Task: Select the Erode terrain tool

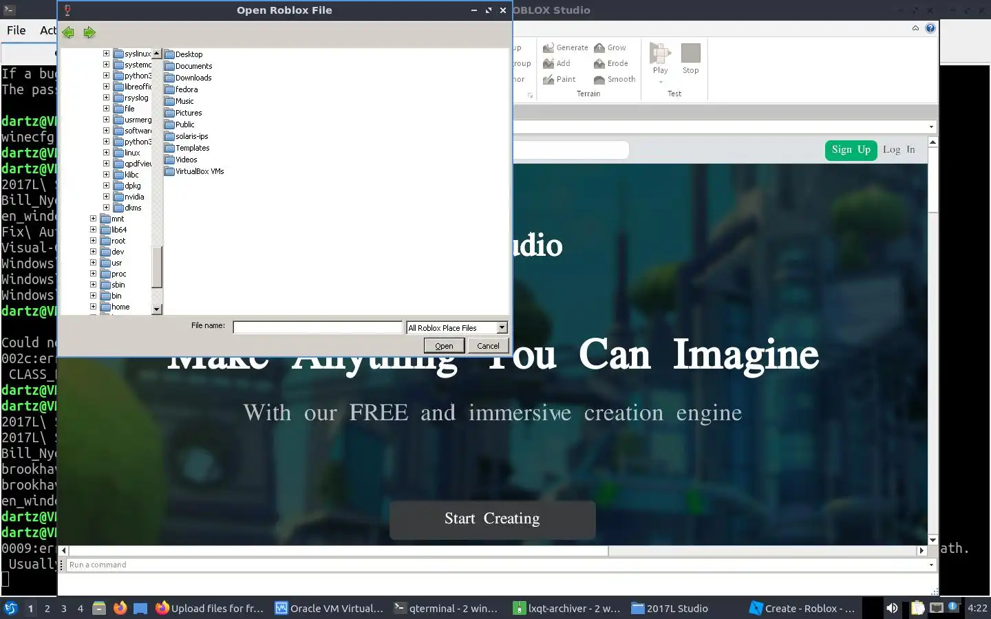Action: tap(611, 63)
